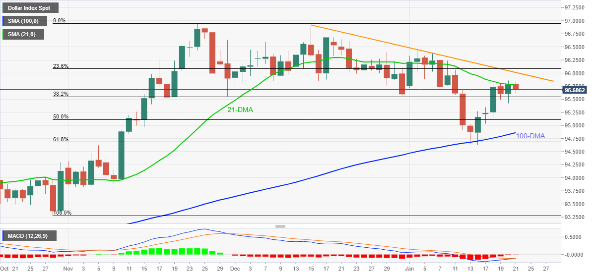Click the 100.0% Fibonacci level label
Image resolution: width=599 pixels, height=275 pixels.
62,213
